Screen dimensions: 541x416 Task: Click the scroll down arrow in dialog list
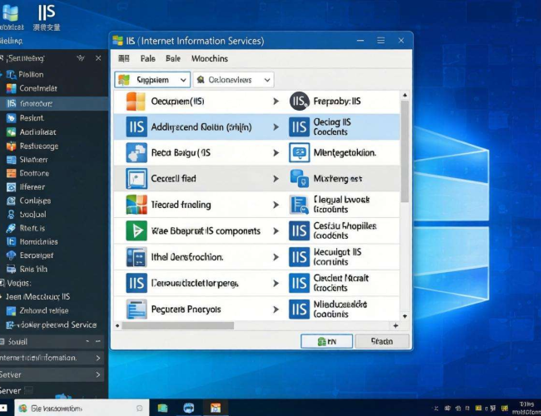[405, 316]
